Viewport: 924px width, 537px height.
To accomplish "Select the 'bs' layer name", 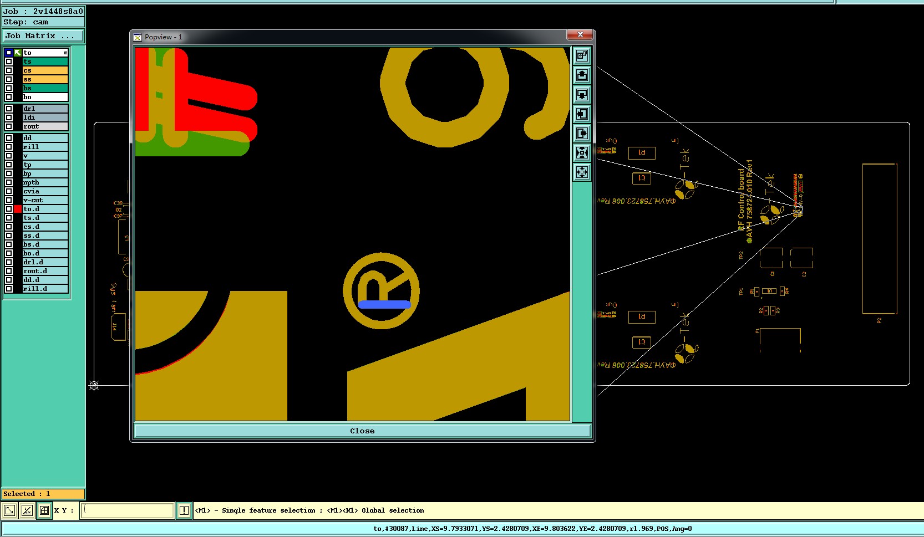I will (x=45, y=88).
